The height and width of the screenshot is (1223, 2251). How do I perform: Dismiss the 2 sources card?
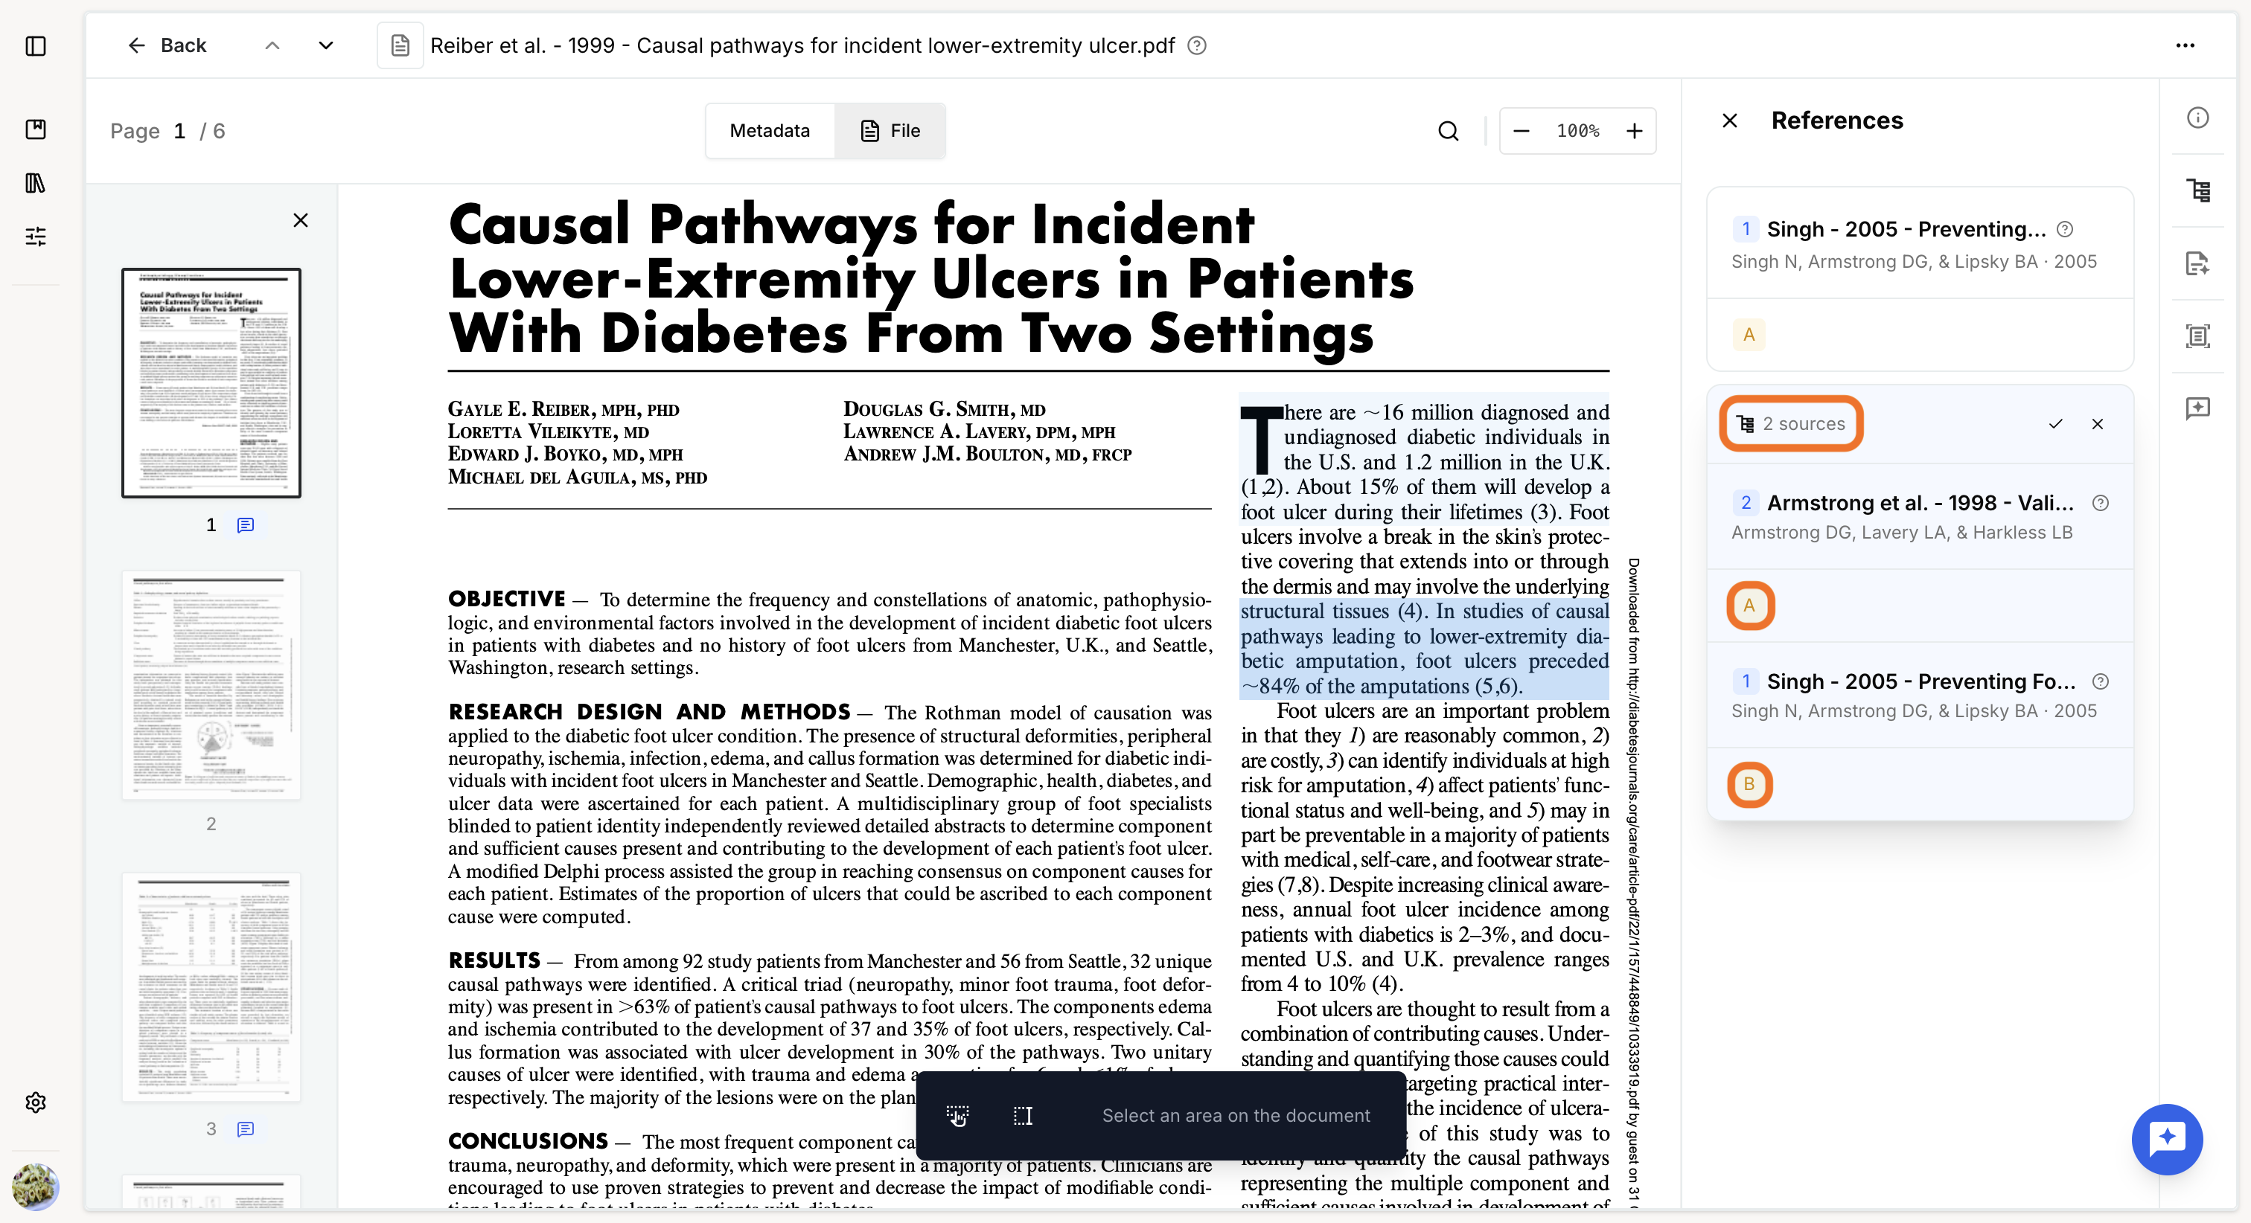(x=2097, y=424)
